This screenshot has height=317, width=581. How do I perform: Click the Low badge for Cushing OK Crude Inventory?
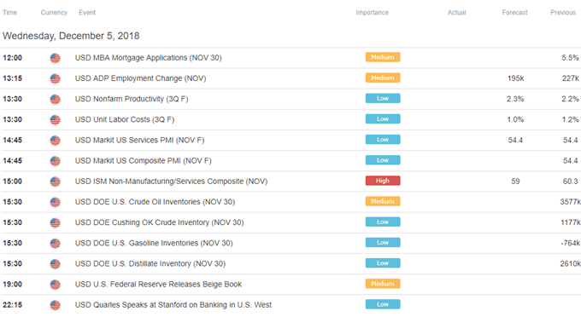[383, 222]
